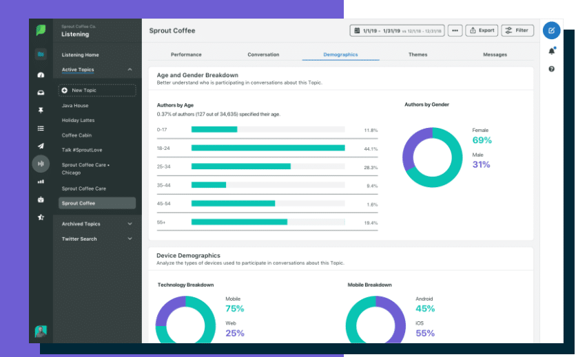Click the Mobile Breakdown donut chart
587x357 pixels.
[376, 320]
